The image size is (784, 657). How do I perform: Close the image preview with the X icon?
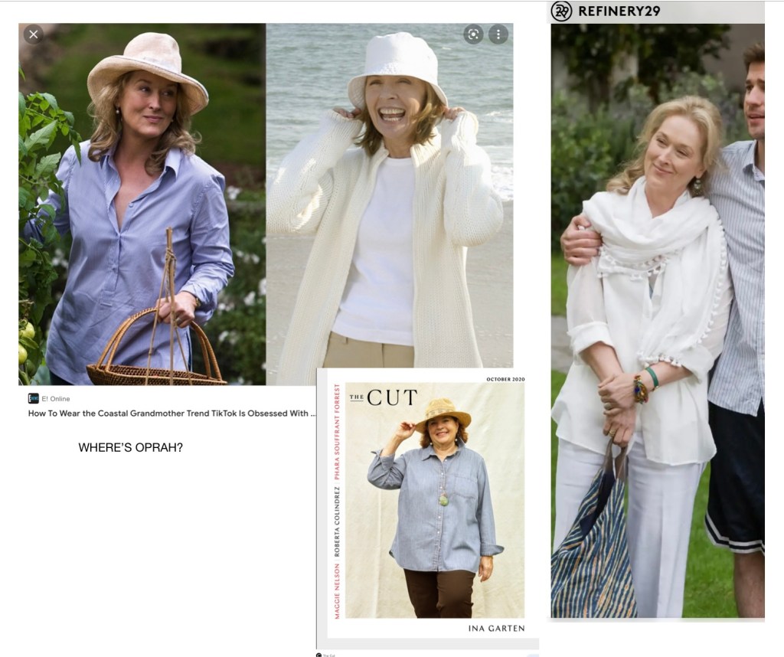tap(33, 34)
